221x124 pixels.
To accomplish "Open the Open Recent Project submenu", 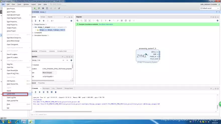I will coord(17,15).
